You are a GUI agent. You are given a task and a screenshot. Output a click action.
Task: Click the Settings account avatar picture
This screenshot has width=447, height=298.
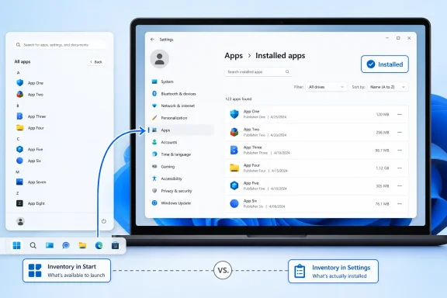[159, 59]
